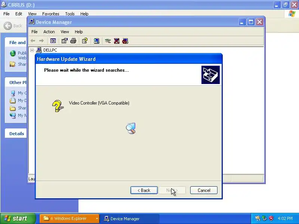Screen dimensions: 299x224
Task: Click the Video Controller (VGA Compatible) text
Action: [x=99, y=103]
